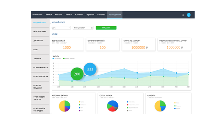Screen dimensions: 224x128
Task: Click the ОФОРМЛЕНО ВИЗИТОВ НА СУММУ card amount
Action: click(x=175, y=47)
